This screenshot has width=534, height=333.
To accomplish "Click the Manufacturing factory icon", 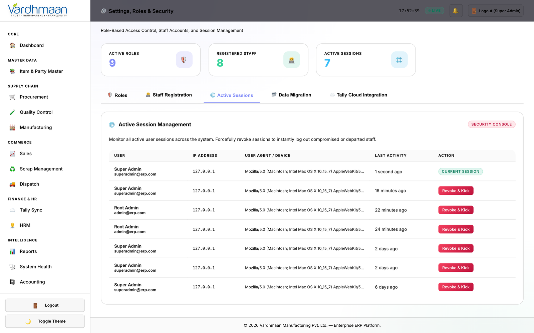I will 12,128.
